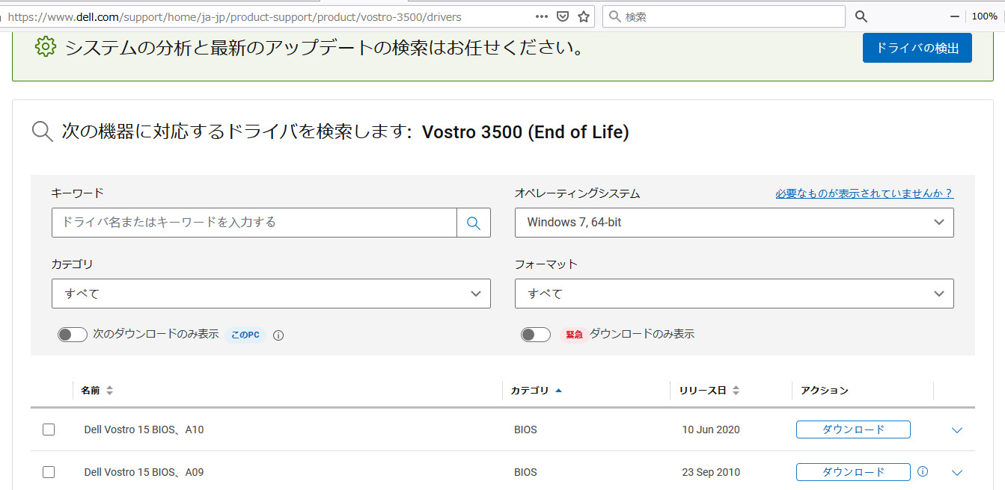
Task: Toggle 次のダウンロードのみ表示 switch
Action: (73, 335)
